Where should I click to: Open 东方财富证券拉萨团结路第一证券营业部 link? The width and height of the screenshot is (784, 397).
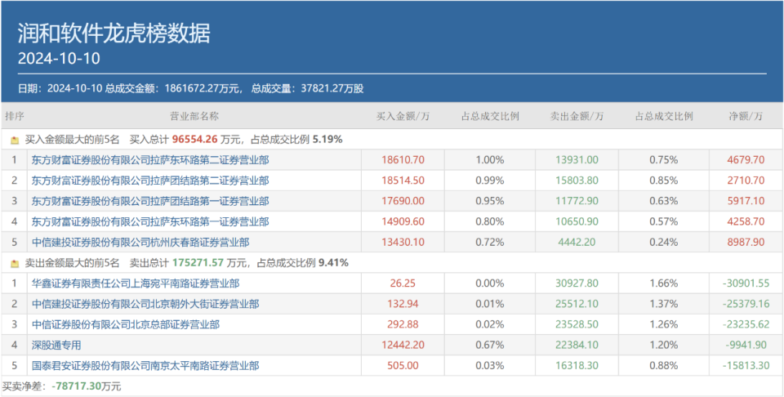coord(150,201)
